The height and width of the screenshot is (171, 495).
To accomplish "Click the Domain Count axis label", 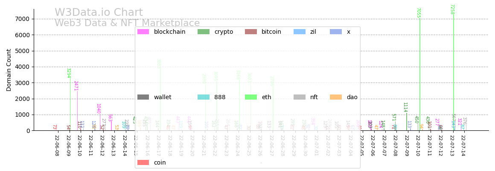I will coord(9,70).
